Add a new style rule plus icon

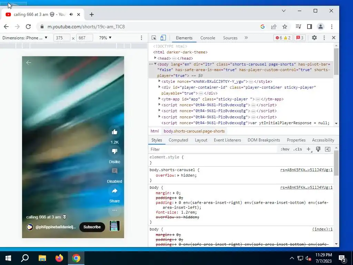(x=309, y=149)
